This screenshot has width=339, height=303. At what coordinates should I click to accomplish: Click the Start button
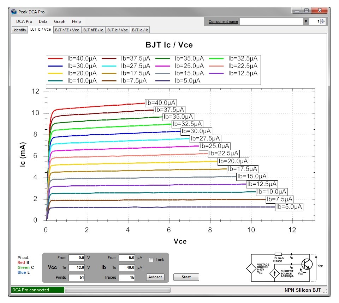pos(186,277)
